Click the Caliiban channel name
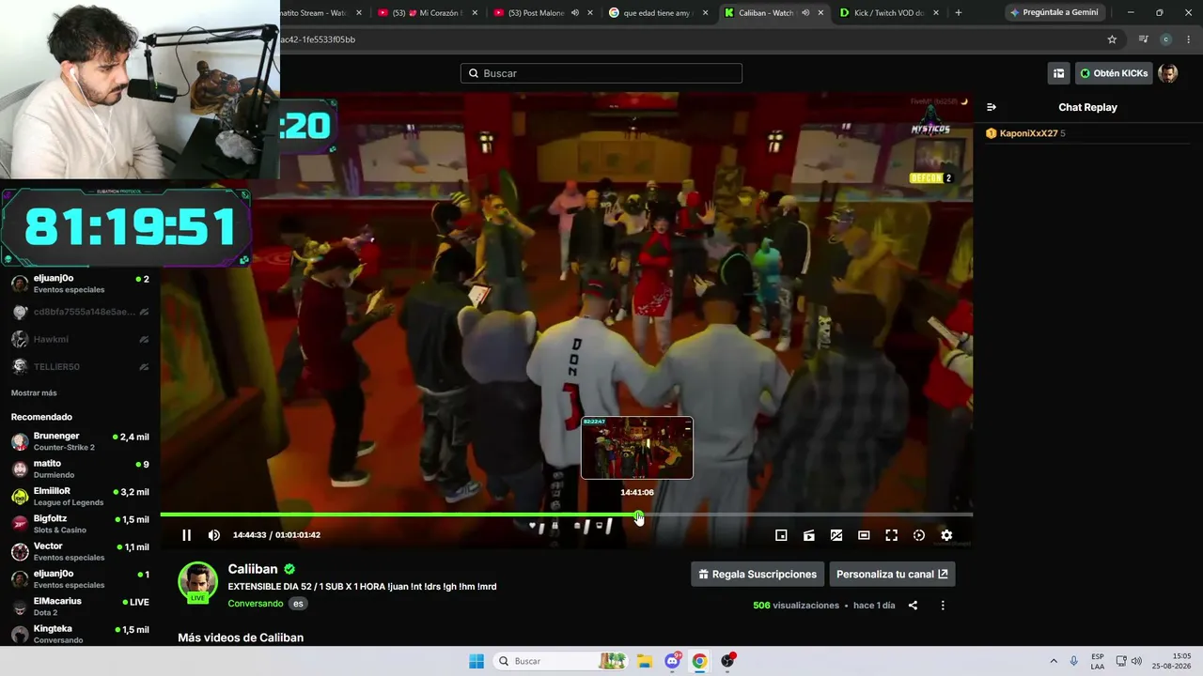 (253, 569)
